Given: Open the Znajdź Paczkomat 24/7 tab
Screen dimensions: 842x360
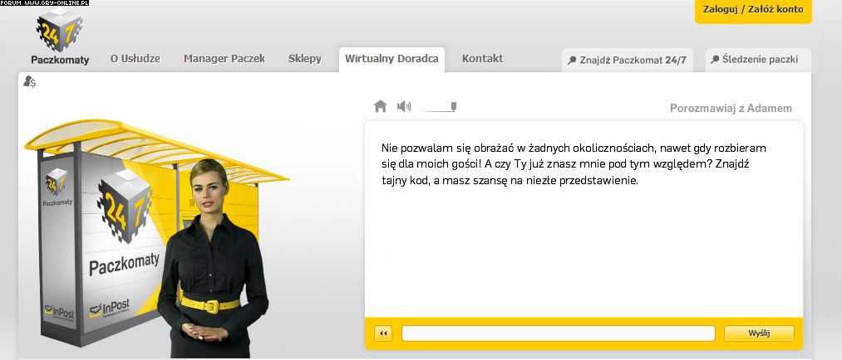Looking at the screenshot, I should 628,60.
